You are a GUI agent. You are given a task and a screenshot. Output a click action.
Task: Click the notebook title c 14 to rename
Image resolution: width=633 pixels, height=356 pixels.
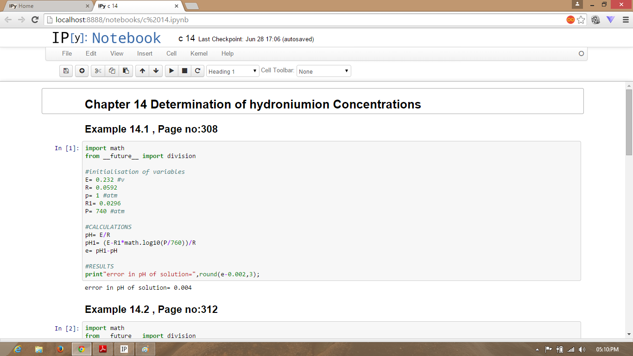pyautogui.click(x=187, y=38)
